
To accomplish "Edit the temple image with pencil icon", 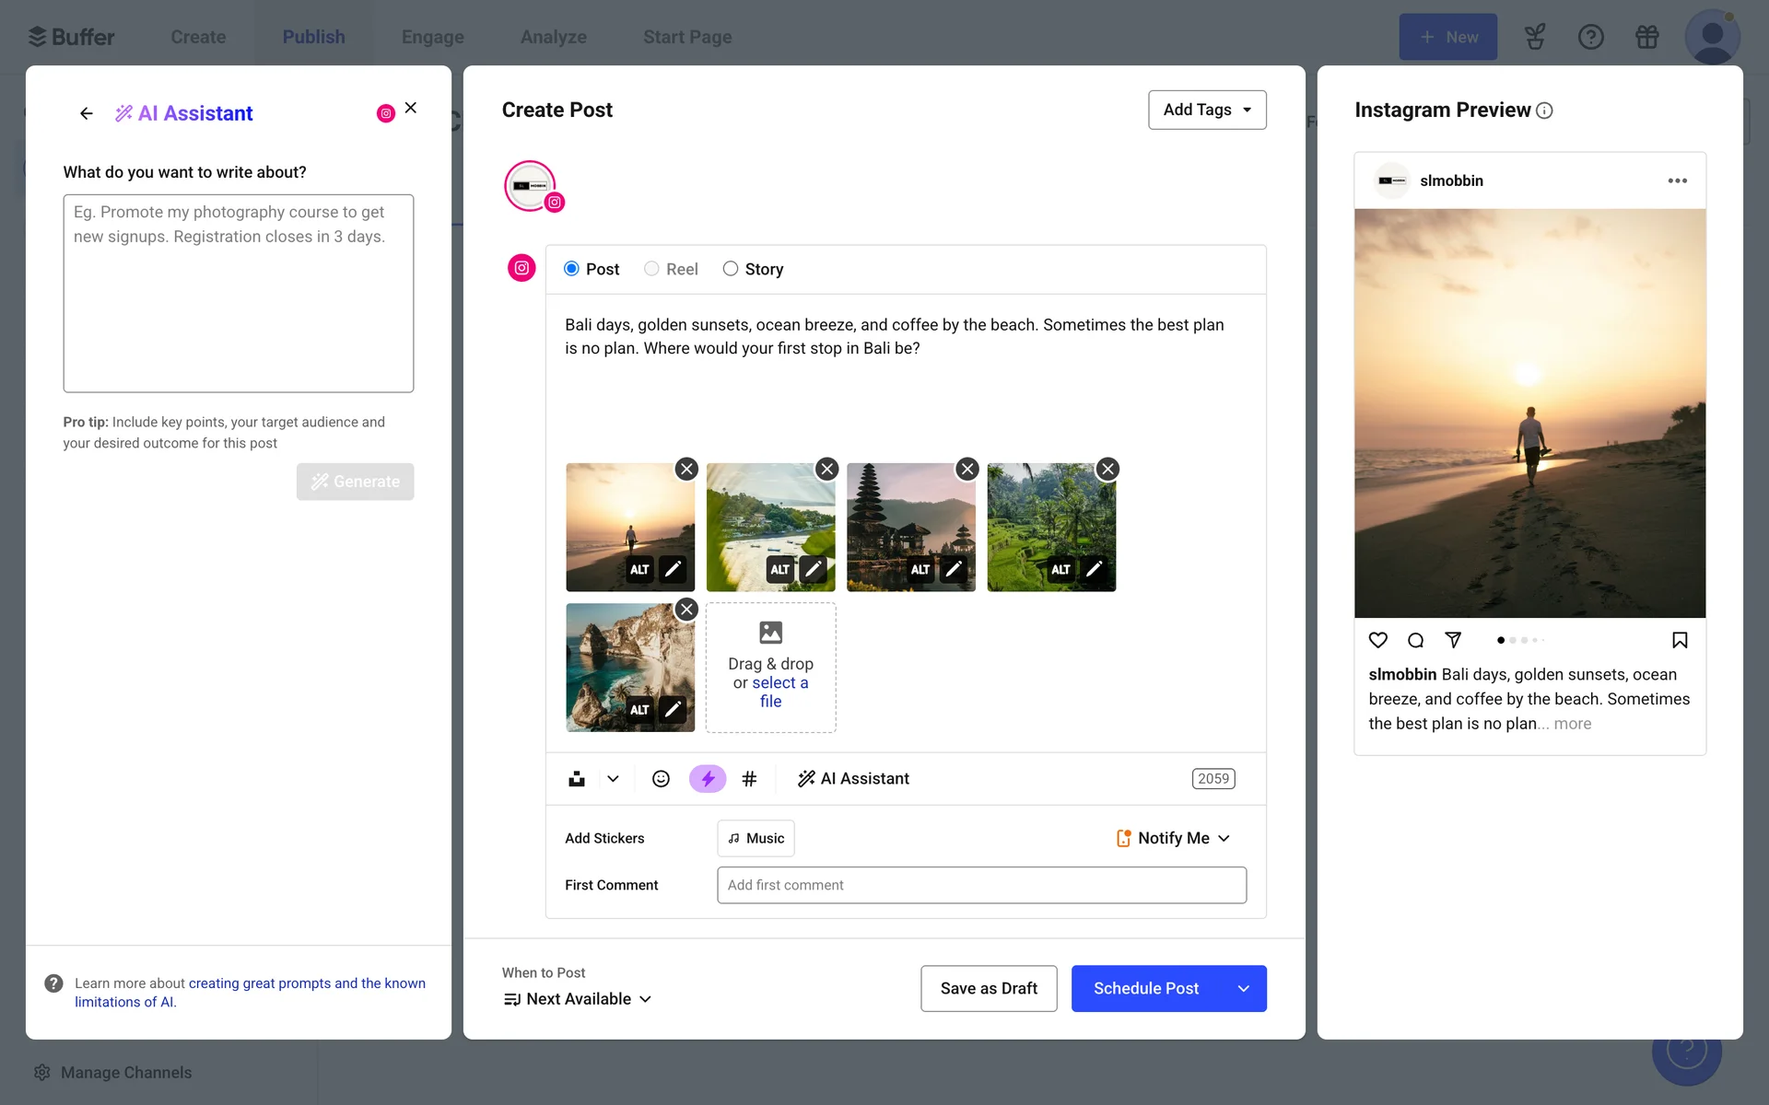I will tap(954, 569).
